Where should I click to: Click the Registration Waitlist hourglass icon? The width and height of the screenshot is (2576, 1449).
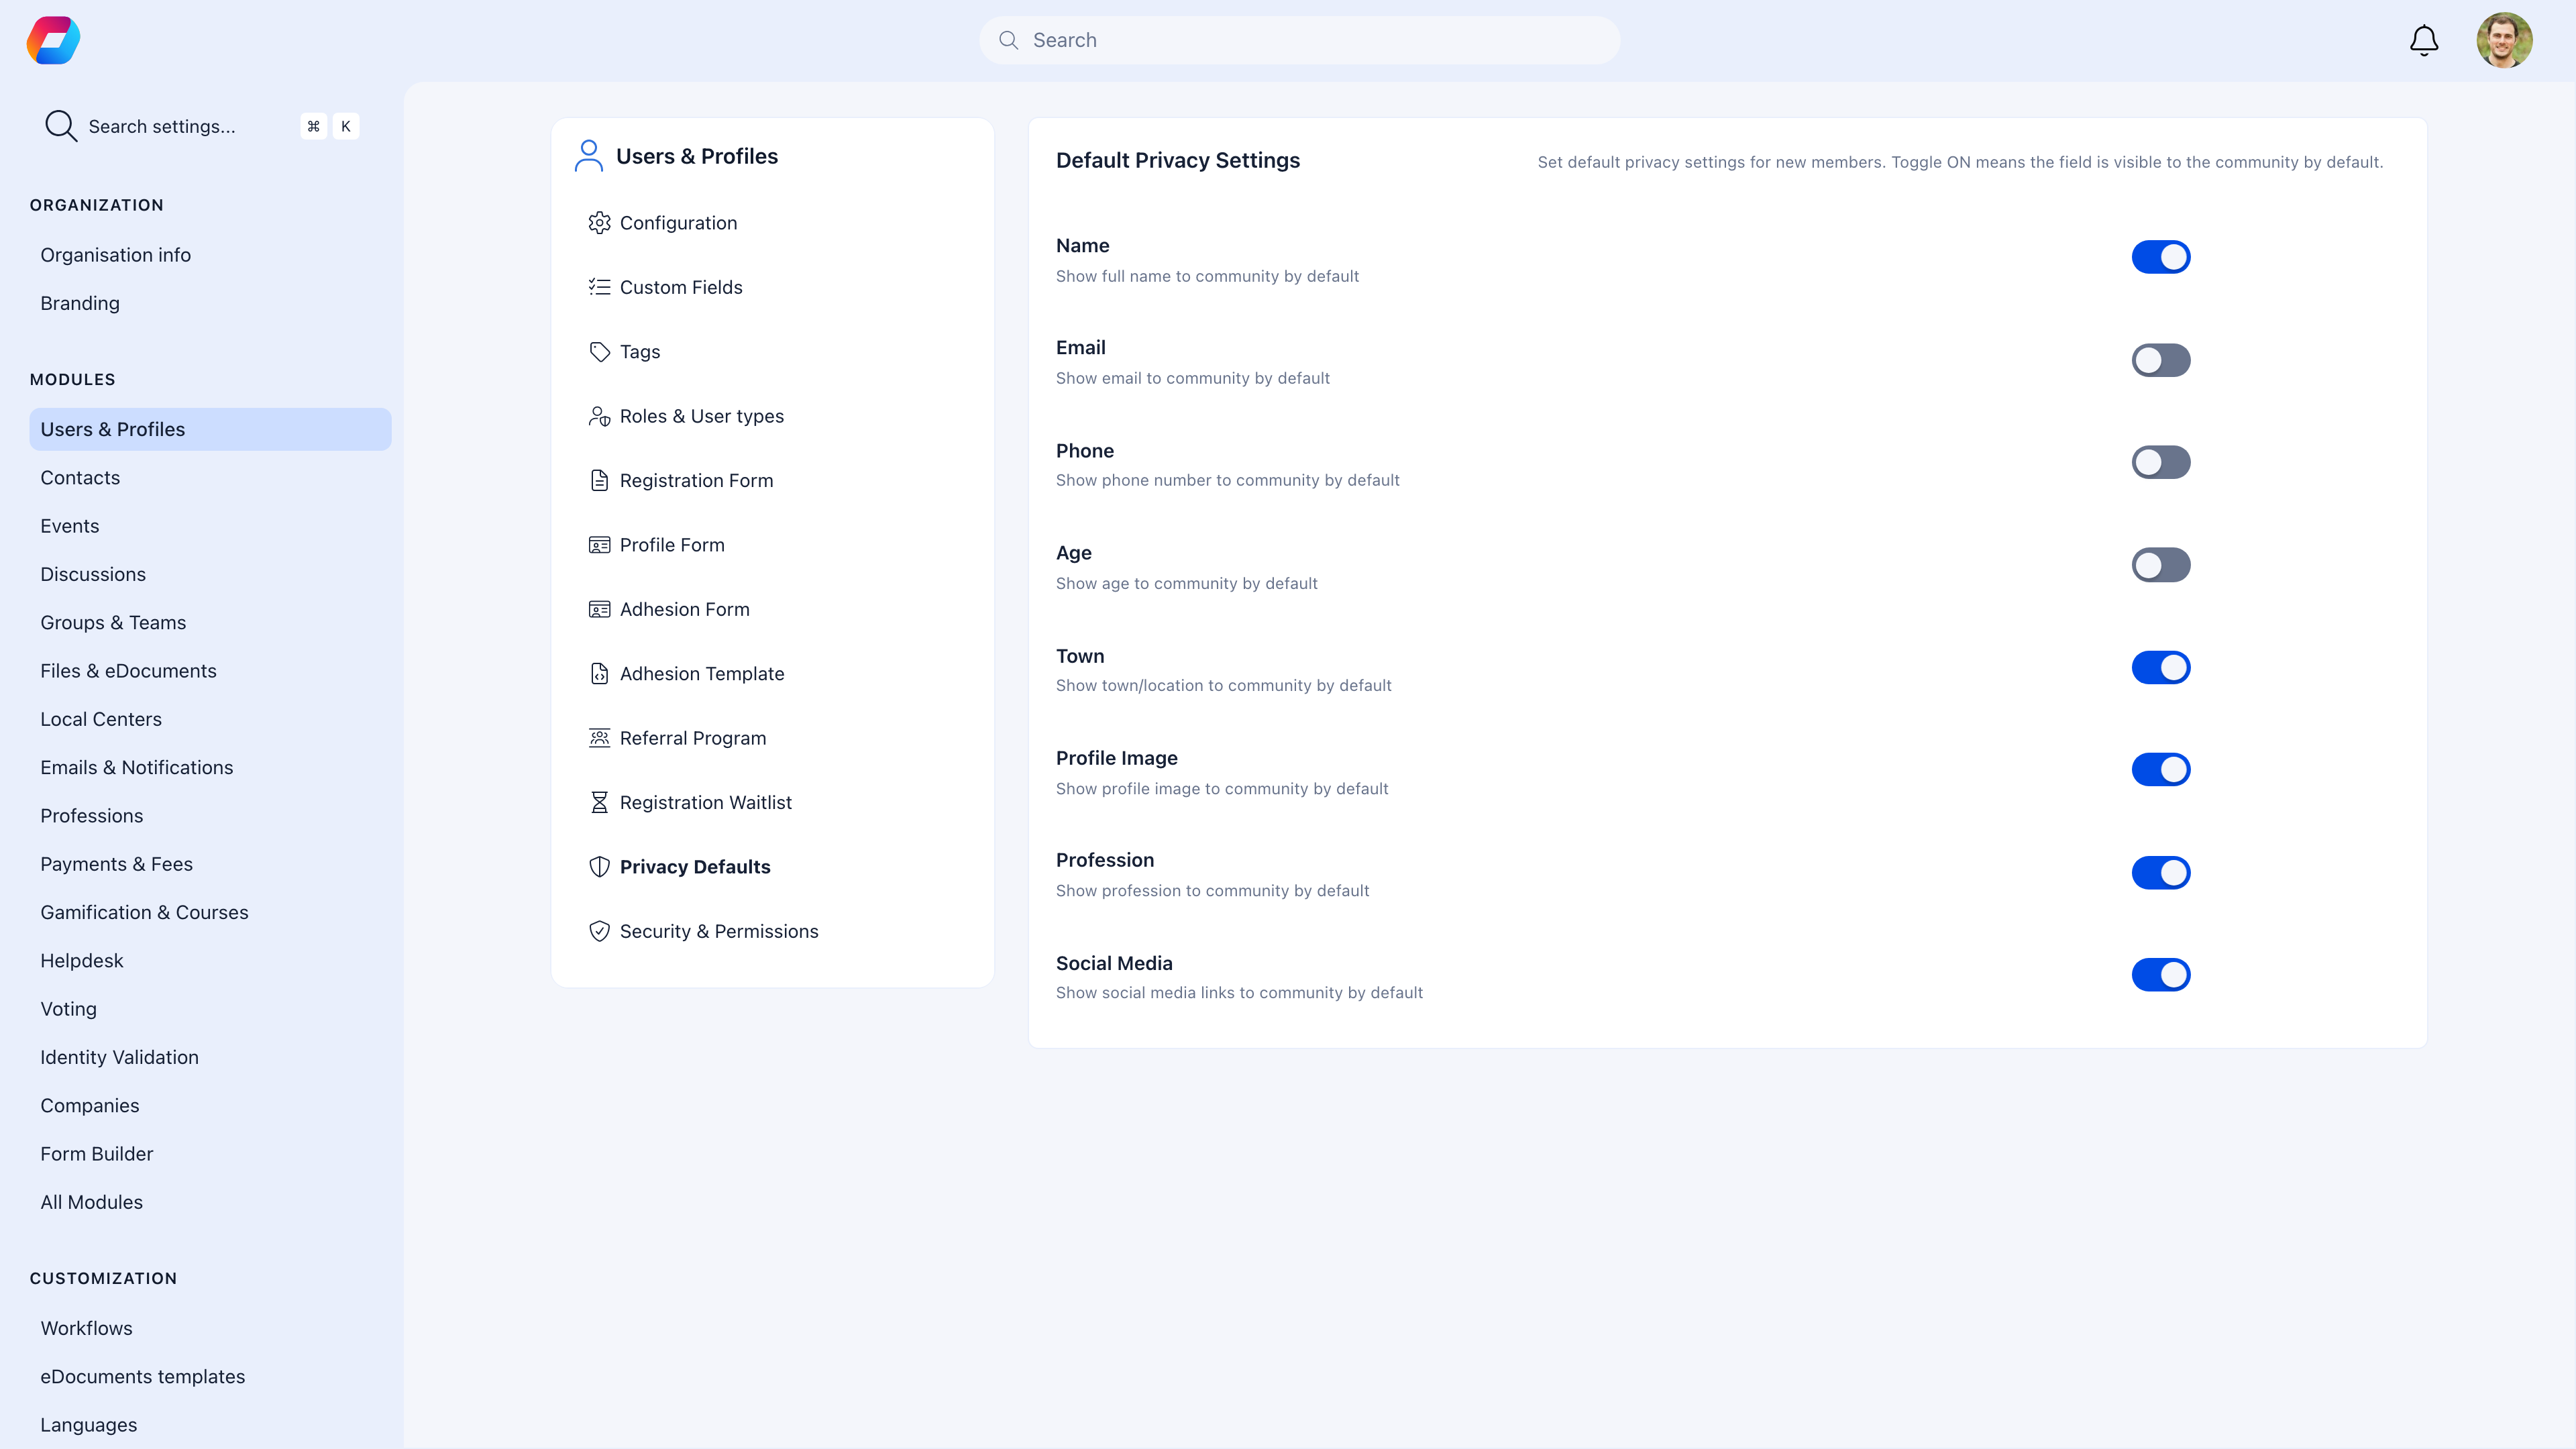point(600,802)
